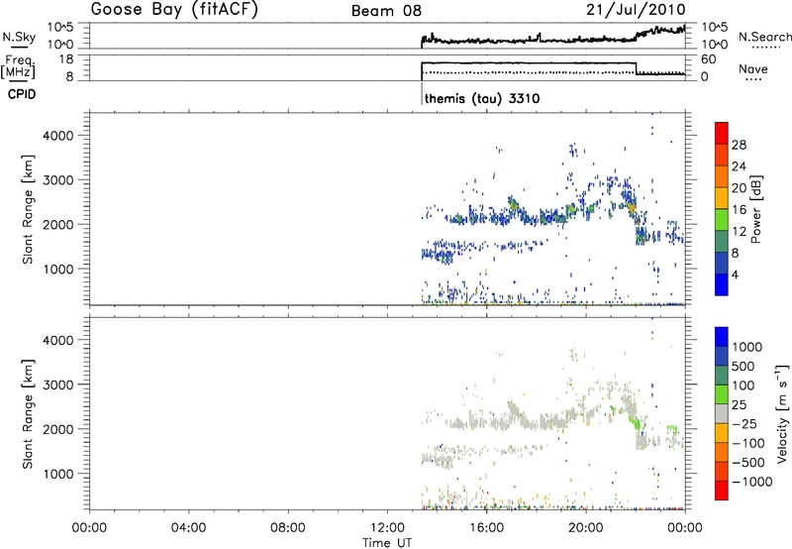Viewport: 792px width, 549px height.
Task: Click the gray segment of Velocity colorbar
Action: point(722,414)
